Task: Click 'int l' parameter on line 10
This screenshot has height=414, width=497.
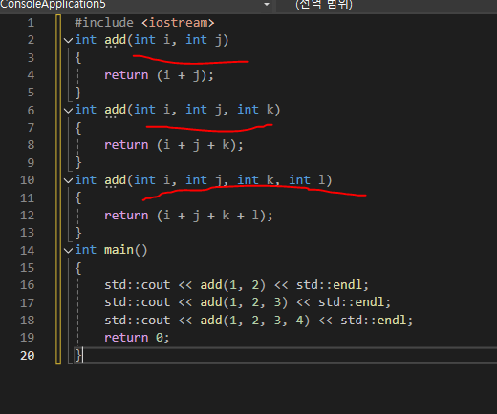Action: [307, 180]
